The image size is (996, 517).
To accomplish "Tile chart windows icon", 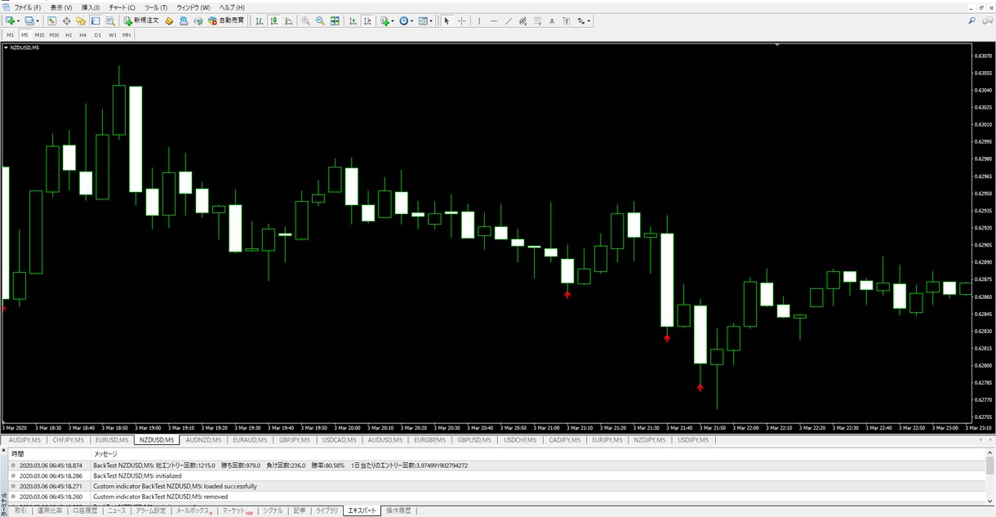I will point(336,21).
